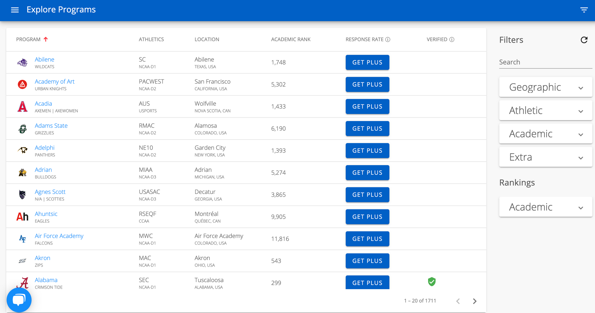Click the Abilene Wildcats logo
This screenshot has width=595, height=313.
pyautogui.click(x=22, y=62)
